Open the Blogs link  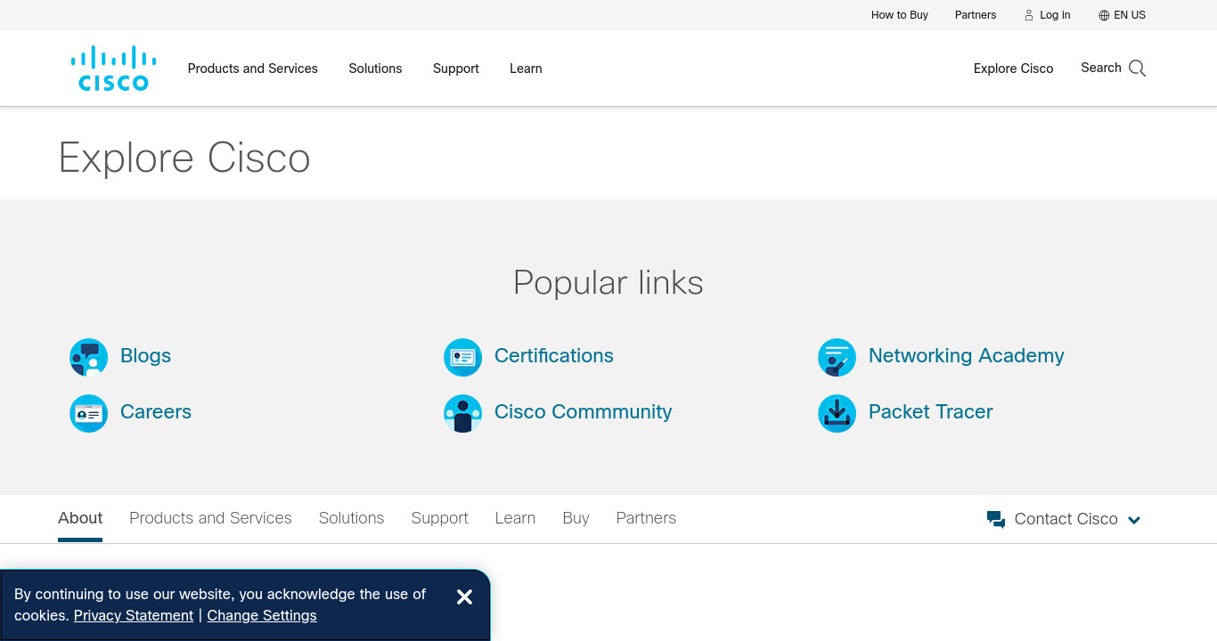click(x=146, y=356)
